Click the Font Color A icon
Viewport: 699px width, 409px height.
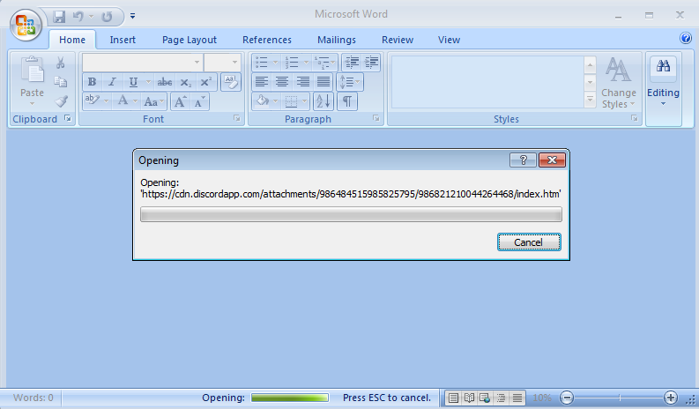point(123,101)
